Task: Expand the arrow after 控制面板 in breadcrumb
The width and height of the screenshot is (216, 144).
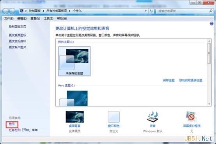Action: (43, 11)
